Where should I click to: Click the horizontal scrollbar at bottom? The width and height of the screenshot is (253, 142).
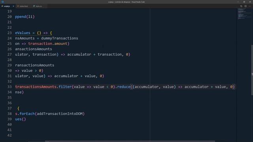point(130,141)
